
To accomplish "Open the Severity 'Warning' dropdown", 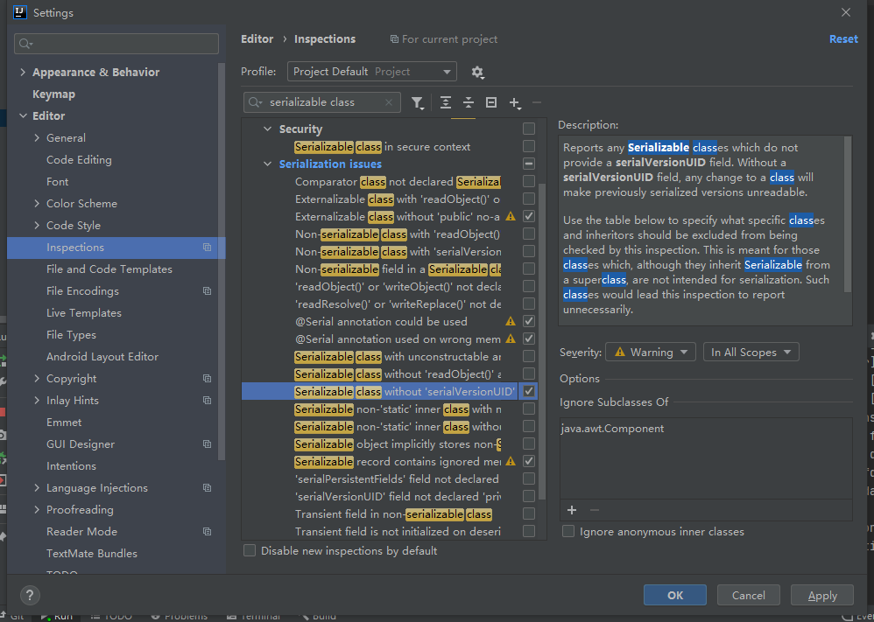I will click(651, 353).
